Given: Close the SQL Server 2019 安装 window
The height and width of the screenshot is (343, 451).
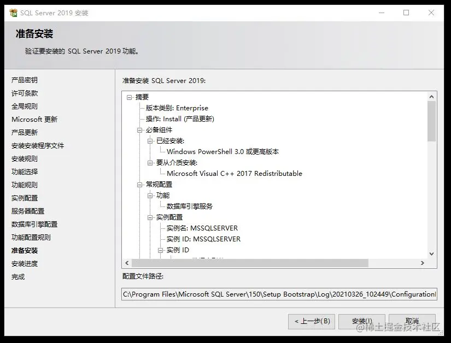Looking at the screenshot, I should (431, 13).
